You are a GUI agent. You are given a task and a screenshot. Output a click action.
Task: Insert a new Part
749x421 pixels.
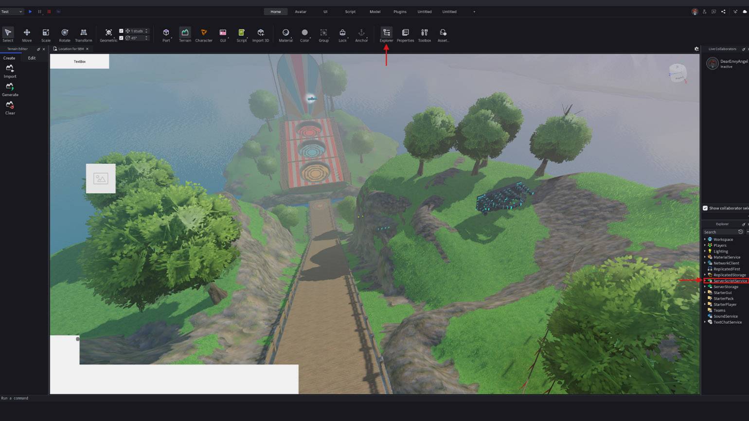click(x=166, y=34)
